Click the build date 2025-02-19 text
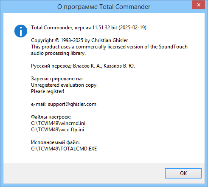The height and width of the screenshot is (187, 208). (x=132, y=28)
